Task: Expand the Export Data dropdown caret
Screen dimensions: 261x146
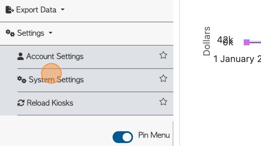Action: click(62, 10)
